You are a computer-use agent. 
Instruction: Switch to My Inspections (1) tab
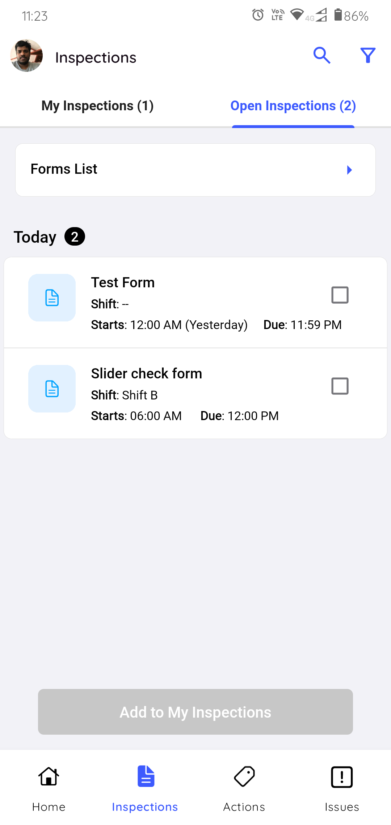coord(97,106)
